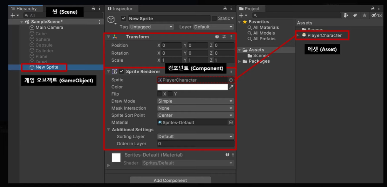Open the Tag dropdown showing Untagged
The image size is (387, 187).
tap(151, 27)
